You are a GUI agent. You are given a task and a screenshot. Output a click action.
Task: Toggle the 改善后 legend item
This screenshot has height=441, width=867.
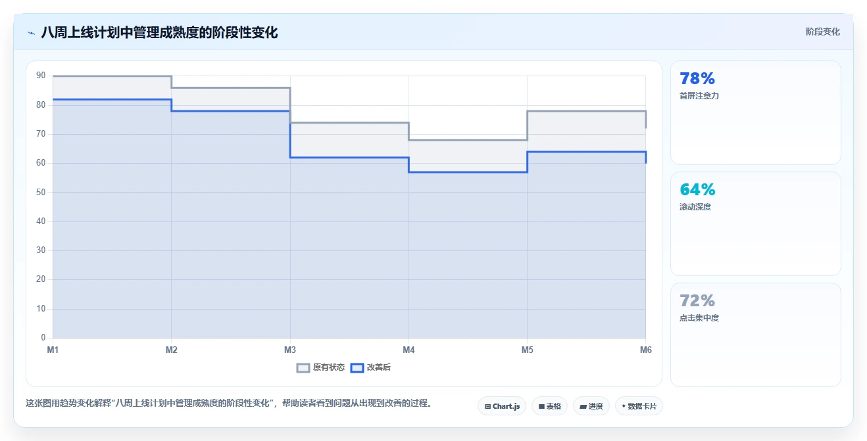click(370, 367)
